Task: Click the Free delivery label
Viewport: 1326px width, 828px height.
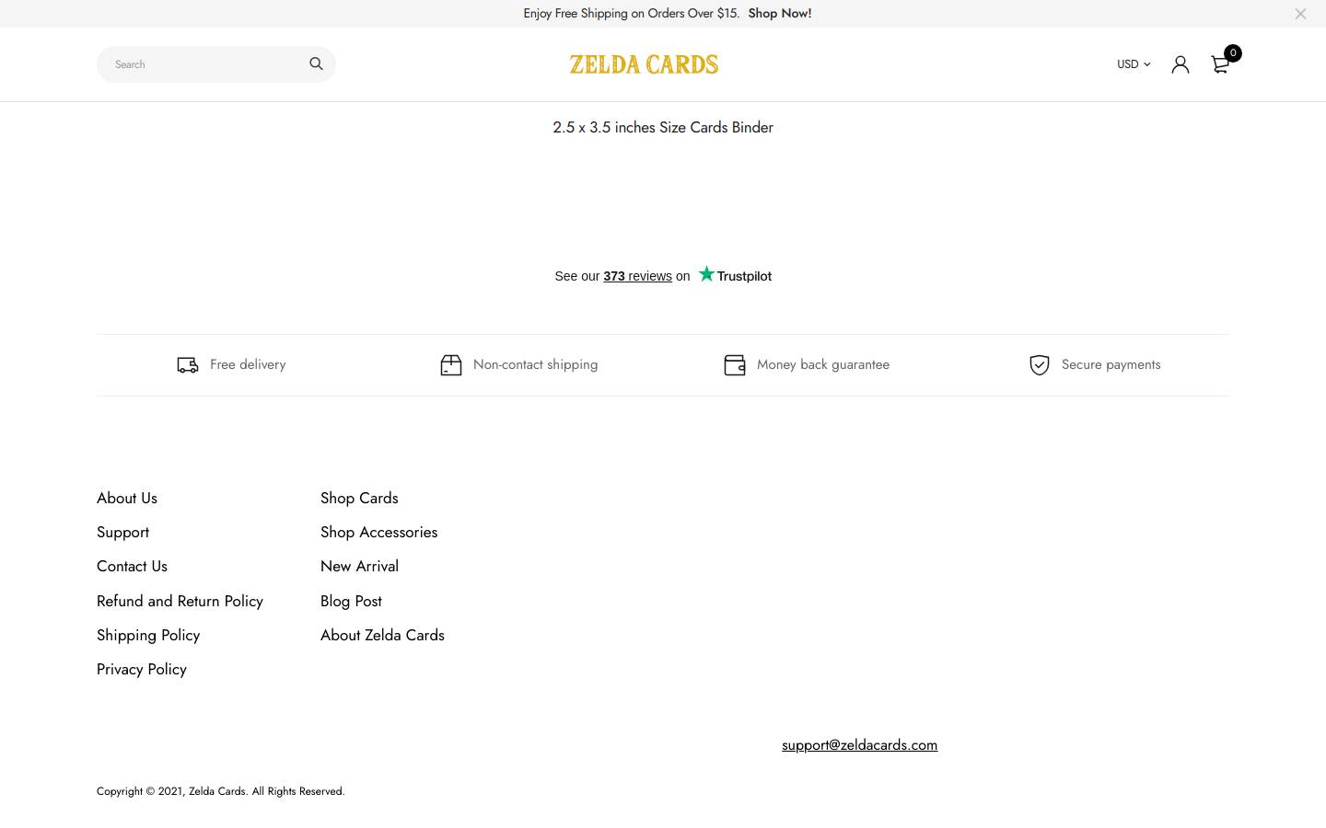Action: pos(248,364)
